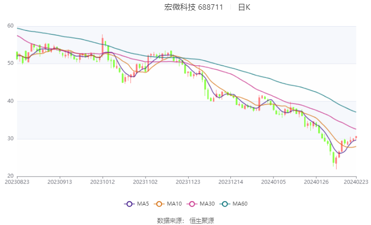Select the 20240105 x-axis date label
The image size is (371, 225).
pos(274,182)
